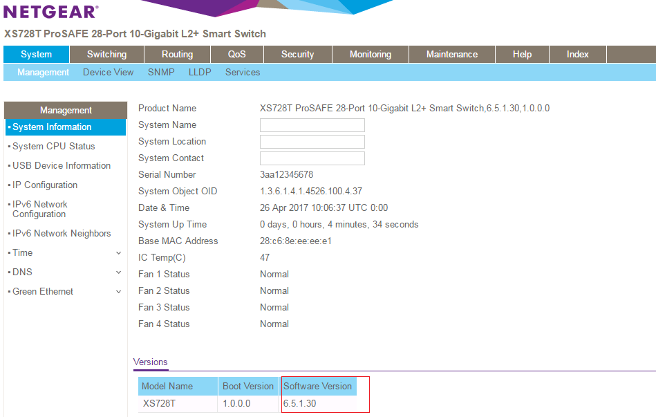Click the System Location input field
This screenshot has width=656, height=417.
click(312, 142)
